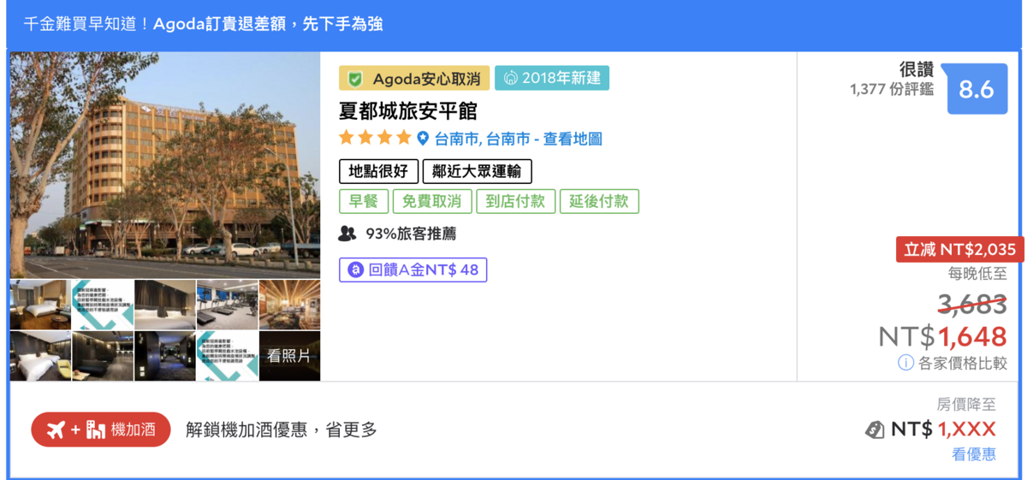Open the lobby lounge thumbnail at top-row end
This screenshot has width=1027, height=480.
[x=289, y=305]
